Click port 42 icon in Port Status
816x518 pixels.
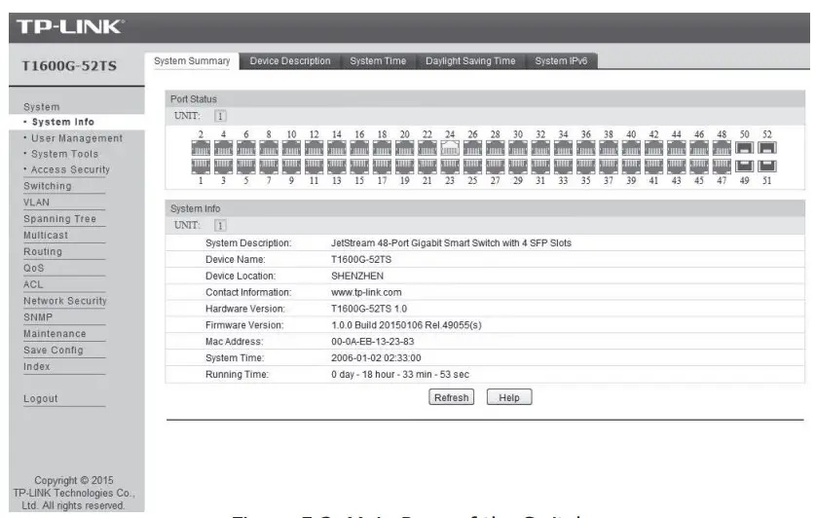point(653,148)
